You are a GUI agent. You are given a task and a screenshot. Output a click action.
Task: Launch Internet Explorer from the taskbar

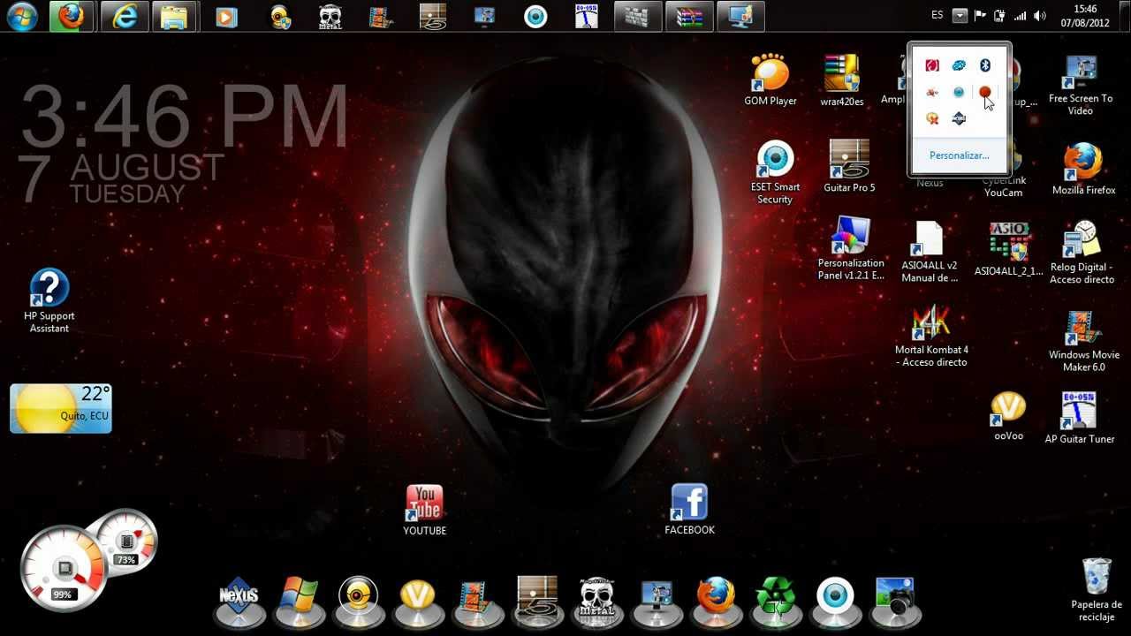(125, 16)
